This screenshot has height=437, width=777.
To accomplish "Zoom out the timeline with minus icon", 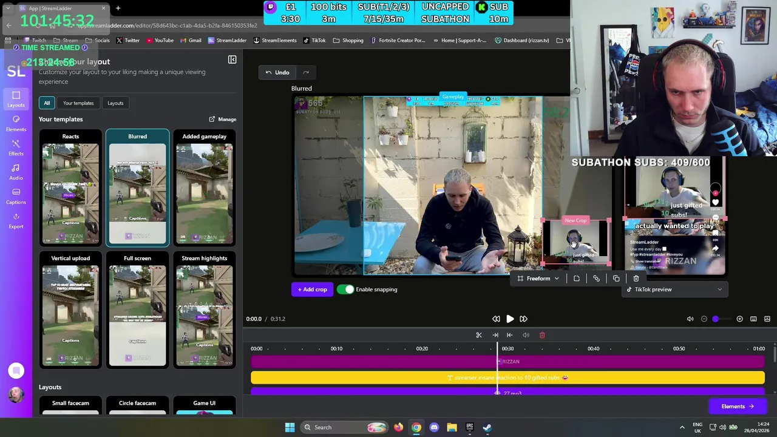I will 704,319.
